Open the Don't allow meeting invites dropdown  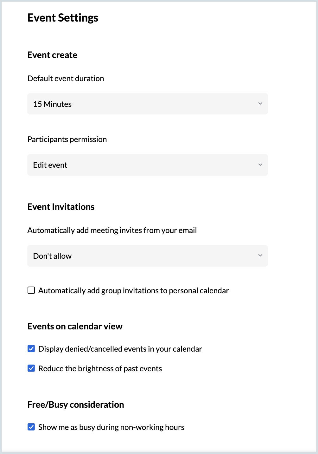[x=148, y=256]
